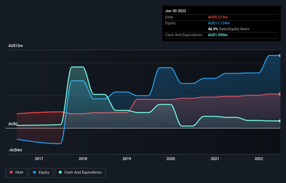Click the 2018 axis label
The image size is (286, 183).
click(83, 159)
